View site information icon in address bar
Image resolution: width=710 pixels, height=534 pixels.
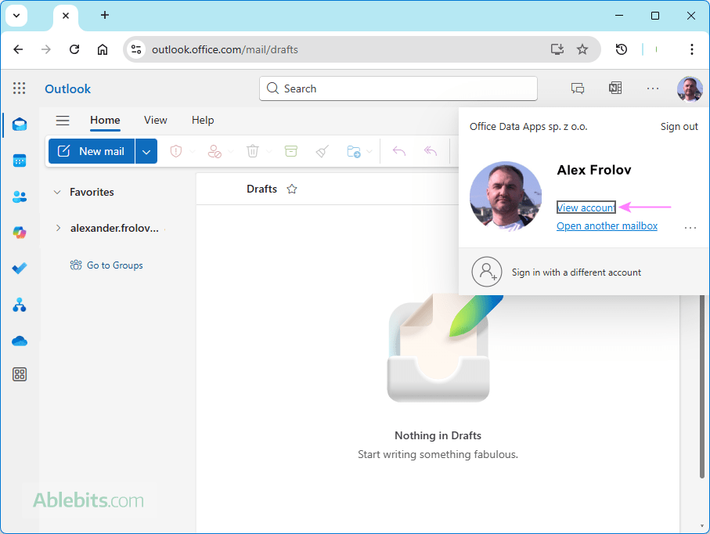pos(136,49)
